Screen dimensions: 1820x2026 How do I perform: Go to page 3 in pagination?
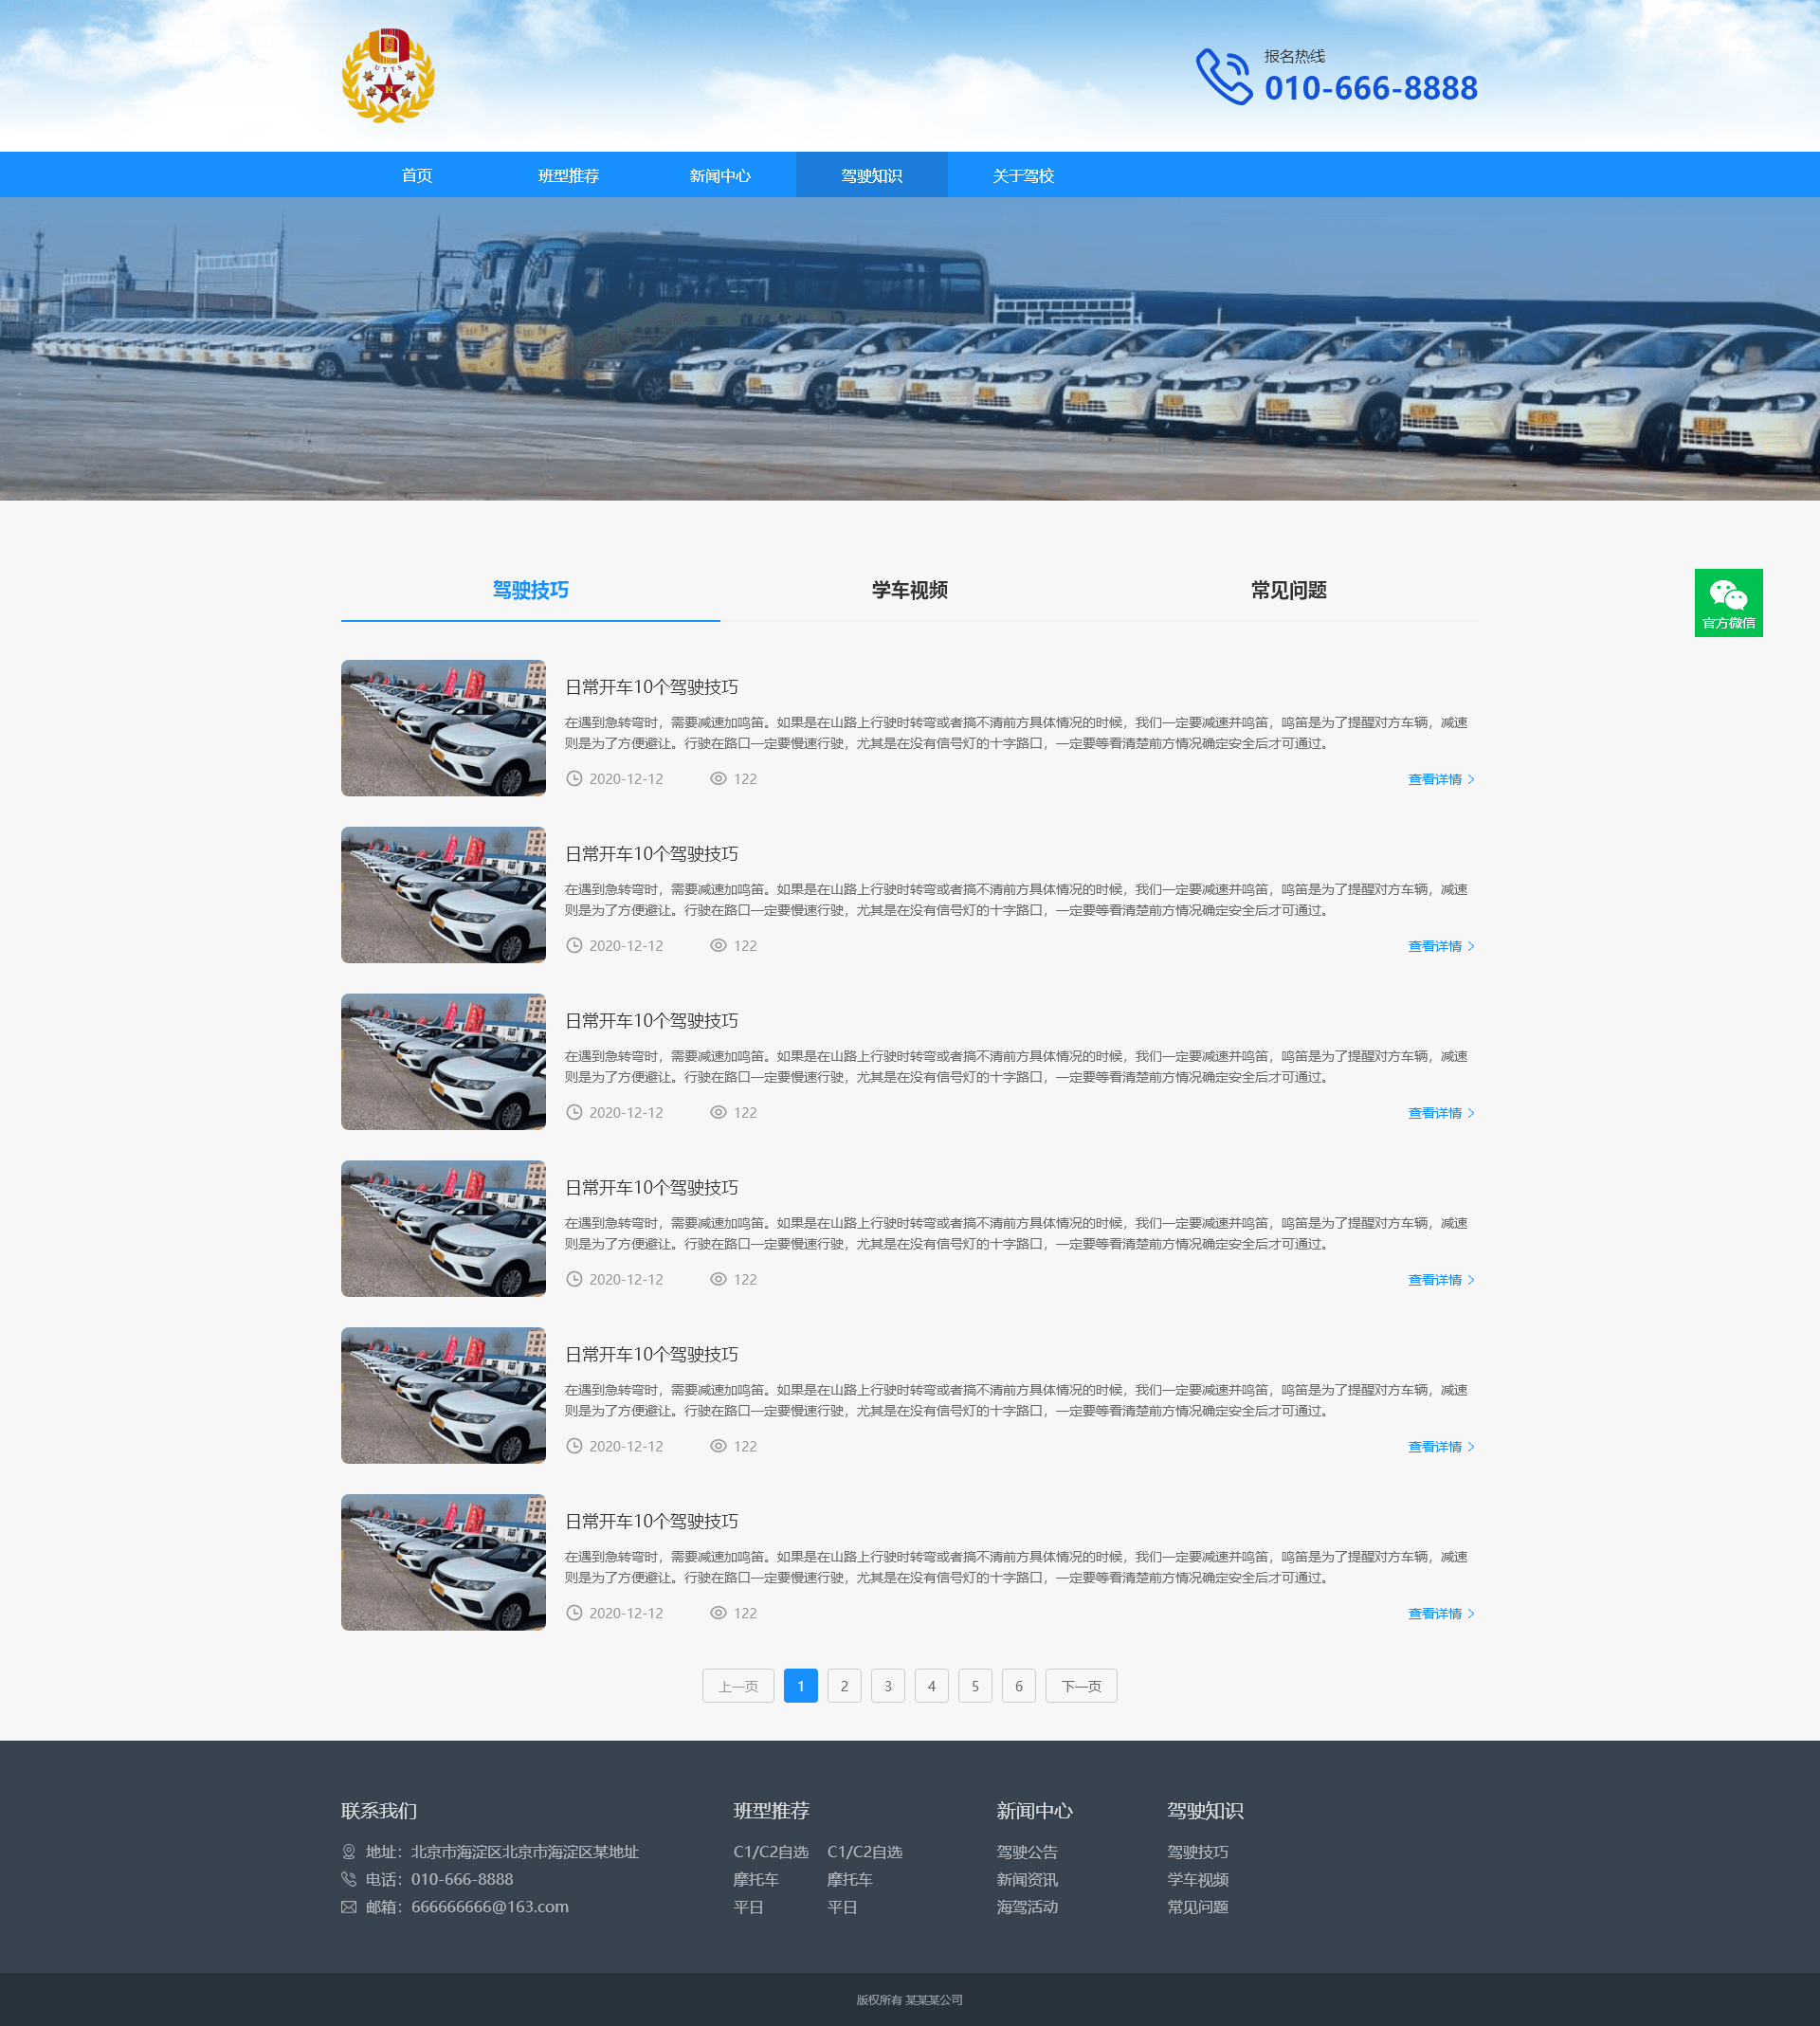click(887, 1686)
